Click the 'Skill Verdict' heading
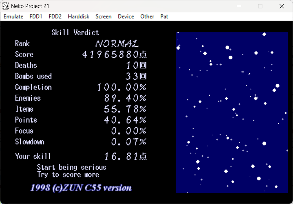 (x=75, y=32)
